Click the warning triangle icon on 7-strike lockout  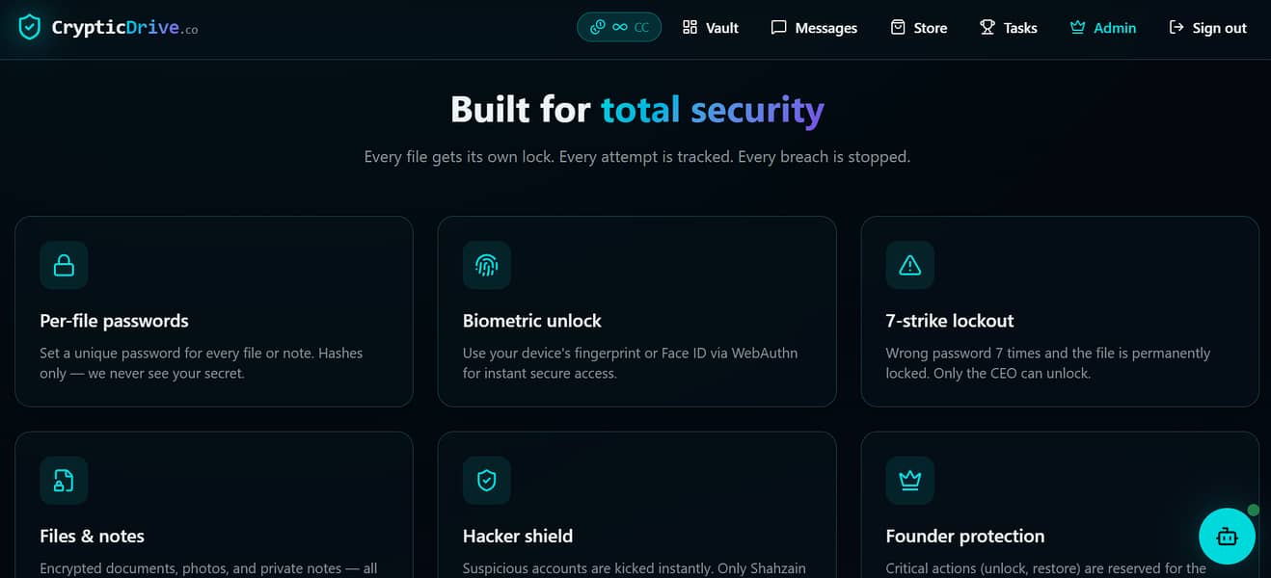(x=910, y=265)
